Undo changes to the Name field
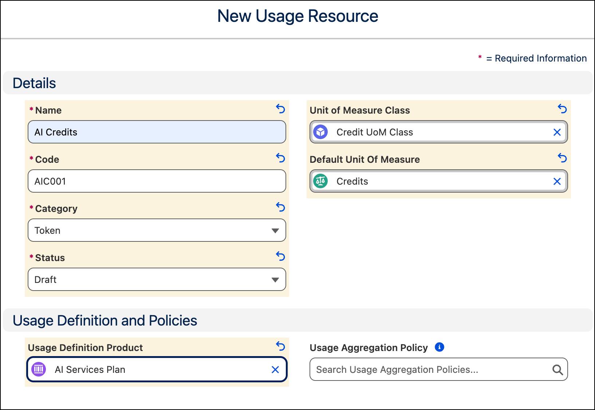595x410 pixels. coord(280,109)
